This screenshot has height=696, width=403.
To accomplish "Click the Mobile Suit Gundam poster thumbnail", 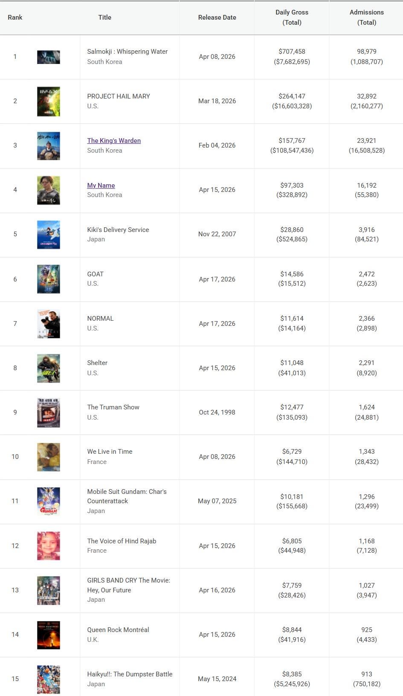I will (x=49, y=501).
